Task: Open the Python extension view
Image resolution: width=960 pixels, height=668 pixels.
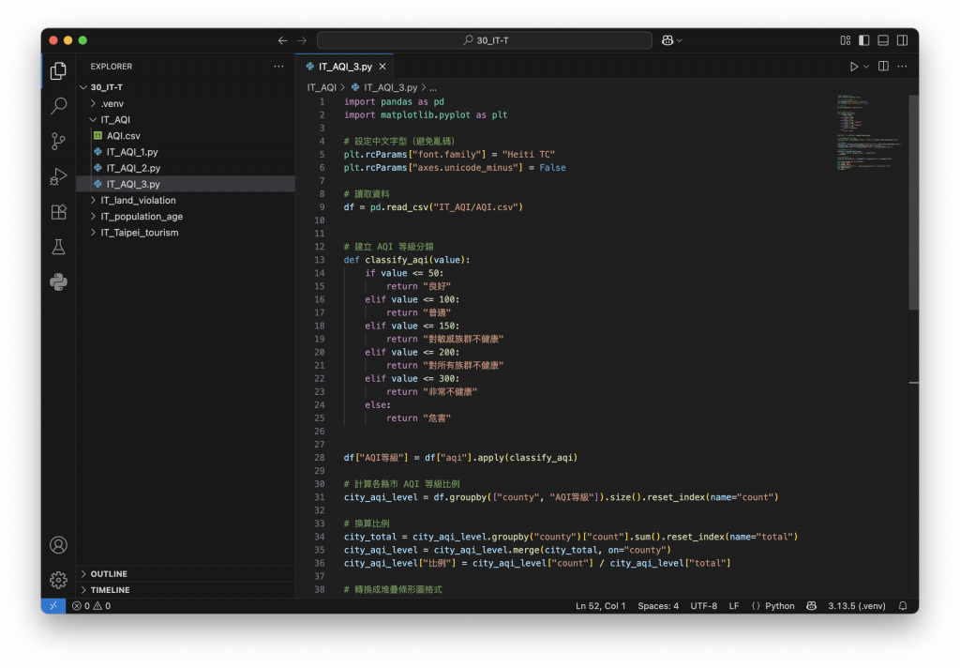Action: coord(58,281)
